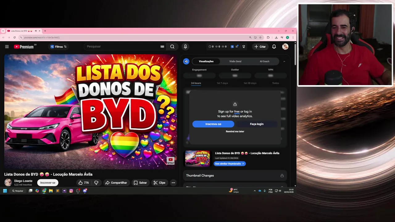The width and height of the screenshot is (395, 222).
Task: Select the 1st 28 days range
Action: tap(250, 83)
